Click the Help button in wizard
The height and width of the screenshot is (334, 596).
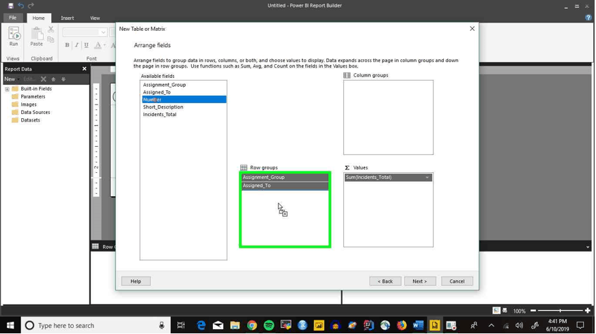(x=136, y=281)
